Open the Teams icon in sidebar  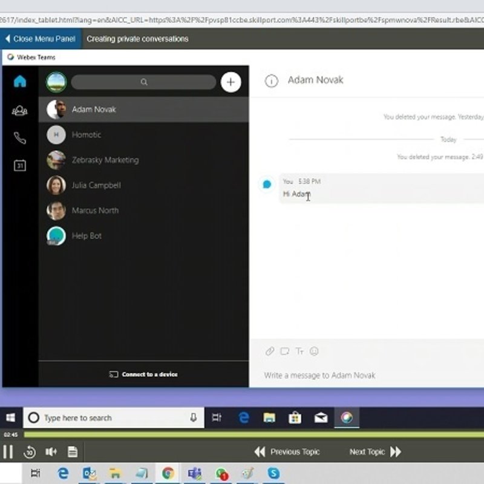20,111
